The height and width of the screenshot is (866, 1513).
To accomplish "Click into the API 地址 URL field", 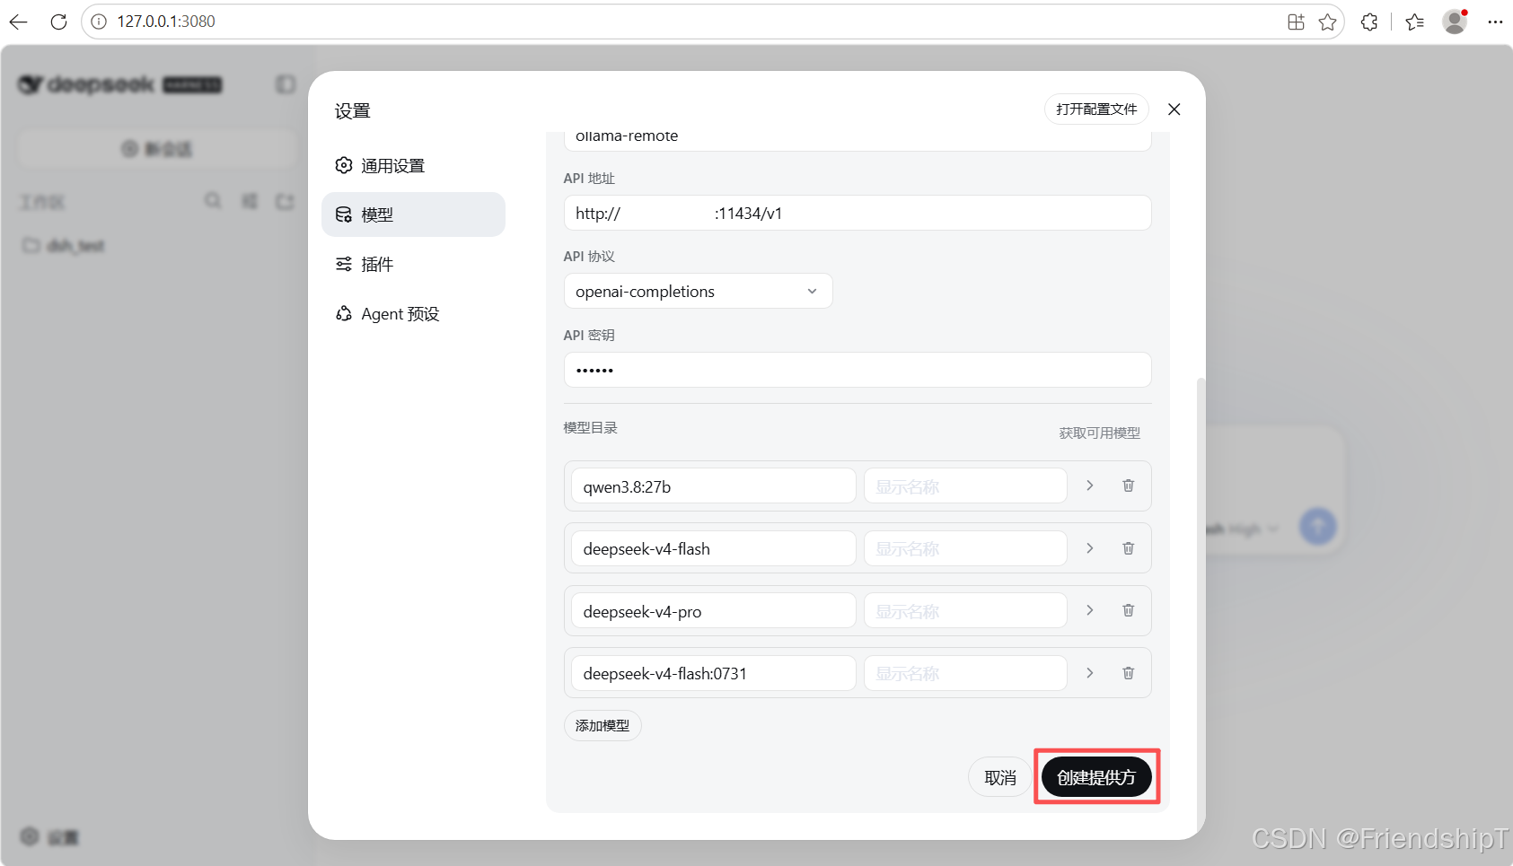I will coord(858,213).
